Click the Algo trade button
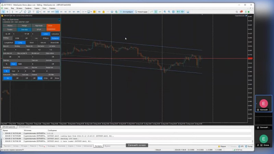 point(39,26)
